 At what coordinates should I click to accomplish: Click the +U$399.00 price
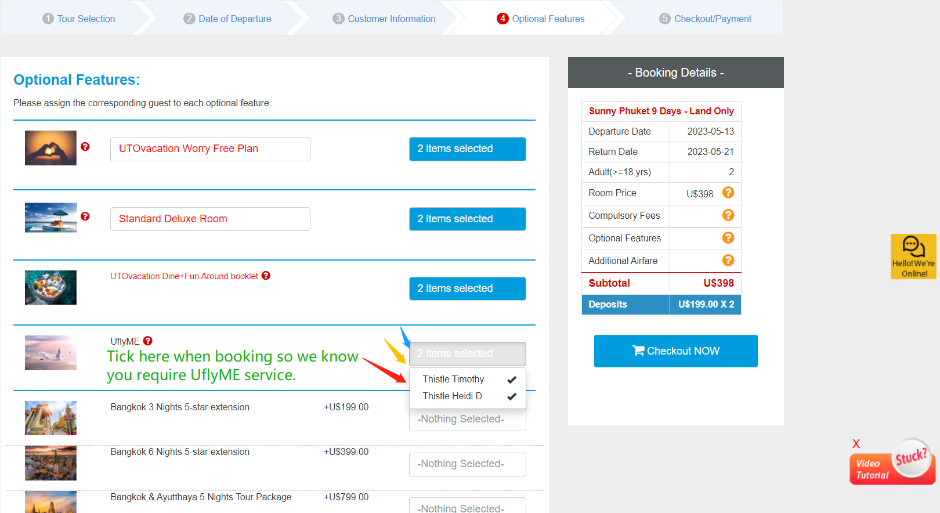pos(346,452)
